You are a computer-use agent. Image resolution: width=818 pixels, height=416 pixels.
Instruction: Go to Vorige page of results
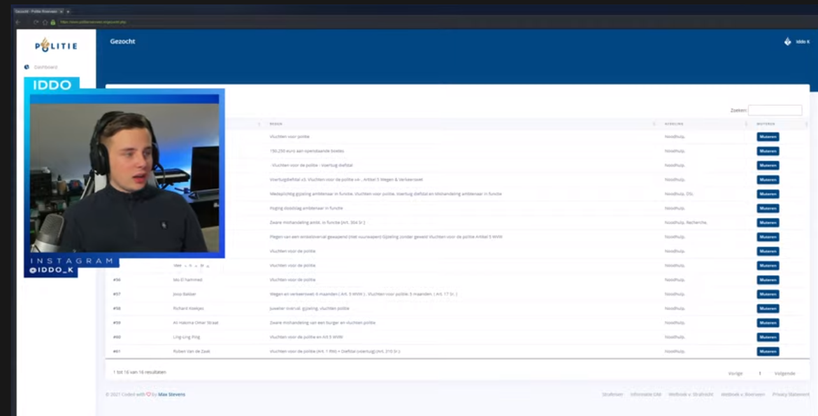pyautogui.click(x=735, y=373)
